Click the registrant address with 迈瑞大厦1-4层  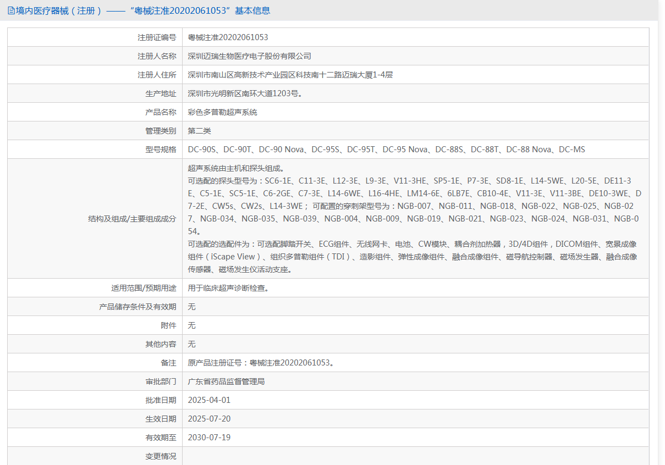pos(290,75)
